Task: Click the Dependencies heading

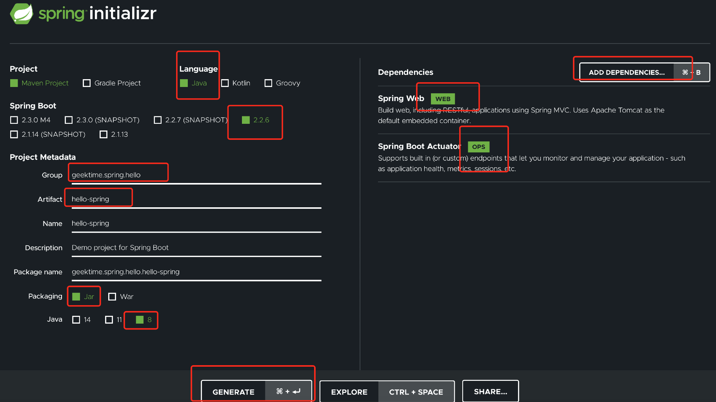Action: point(405,72)
